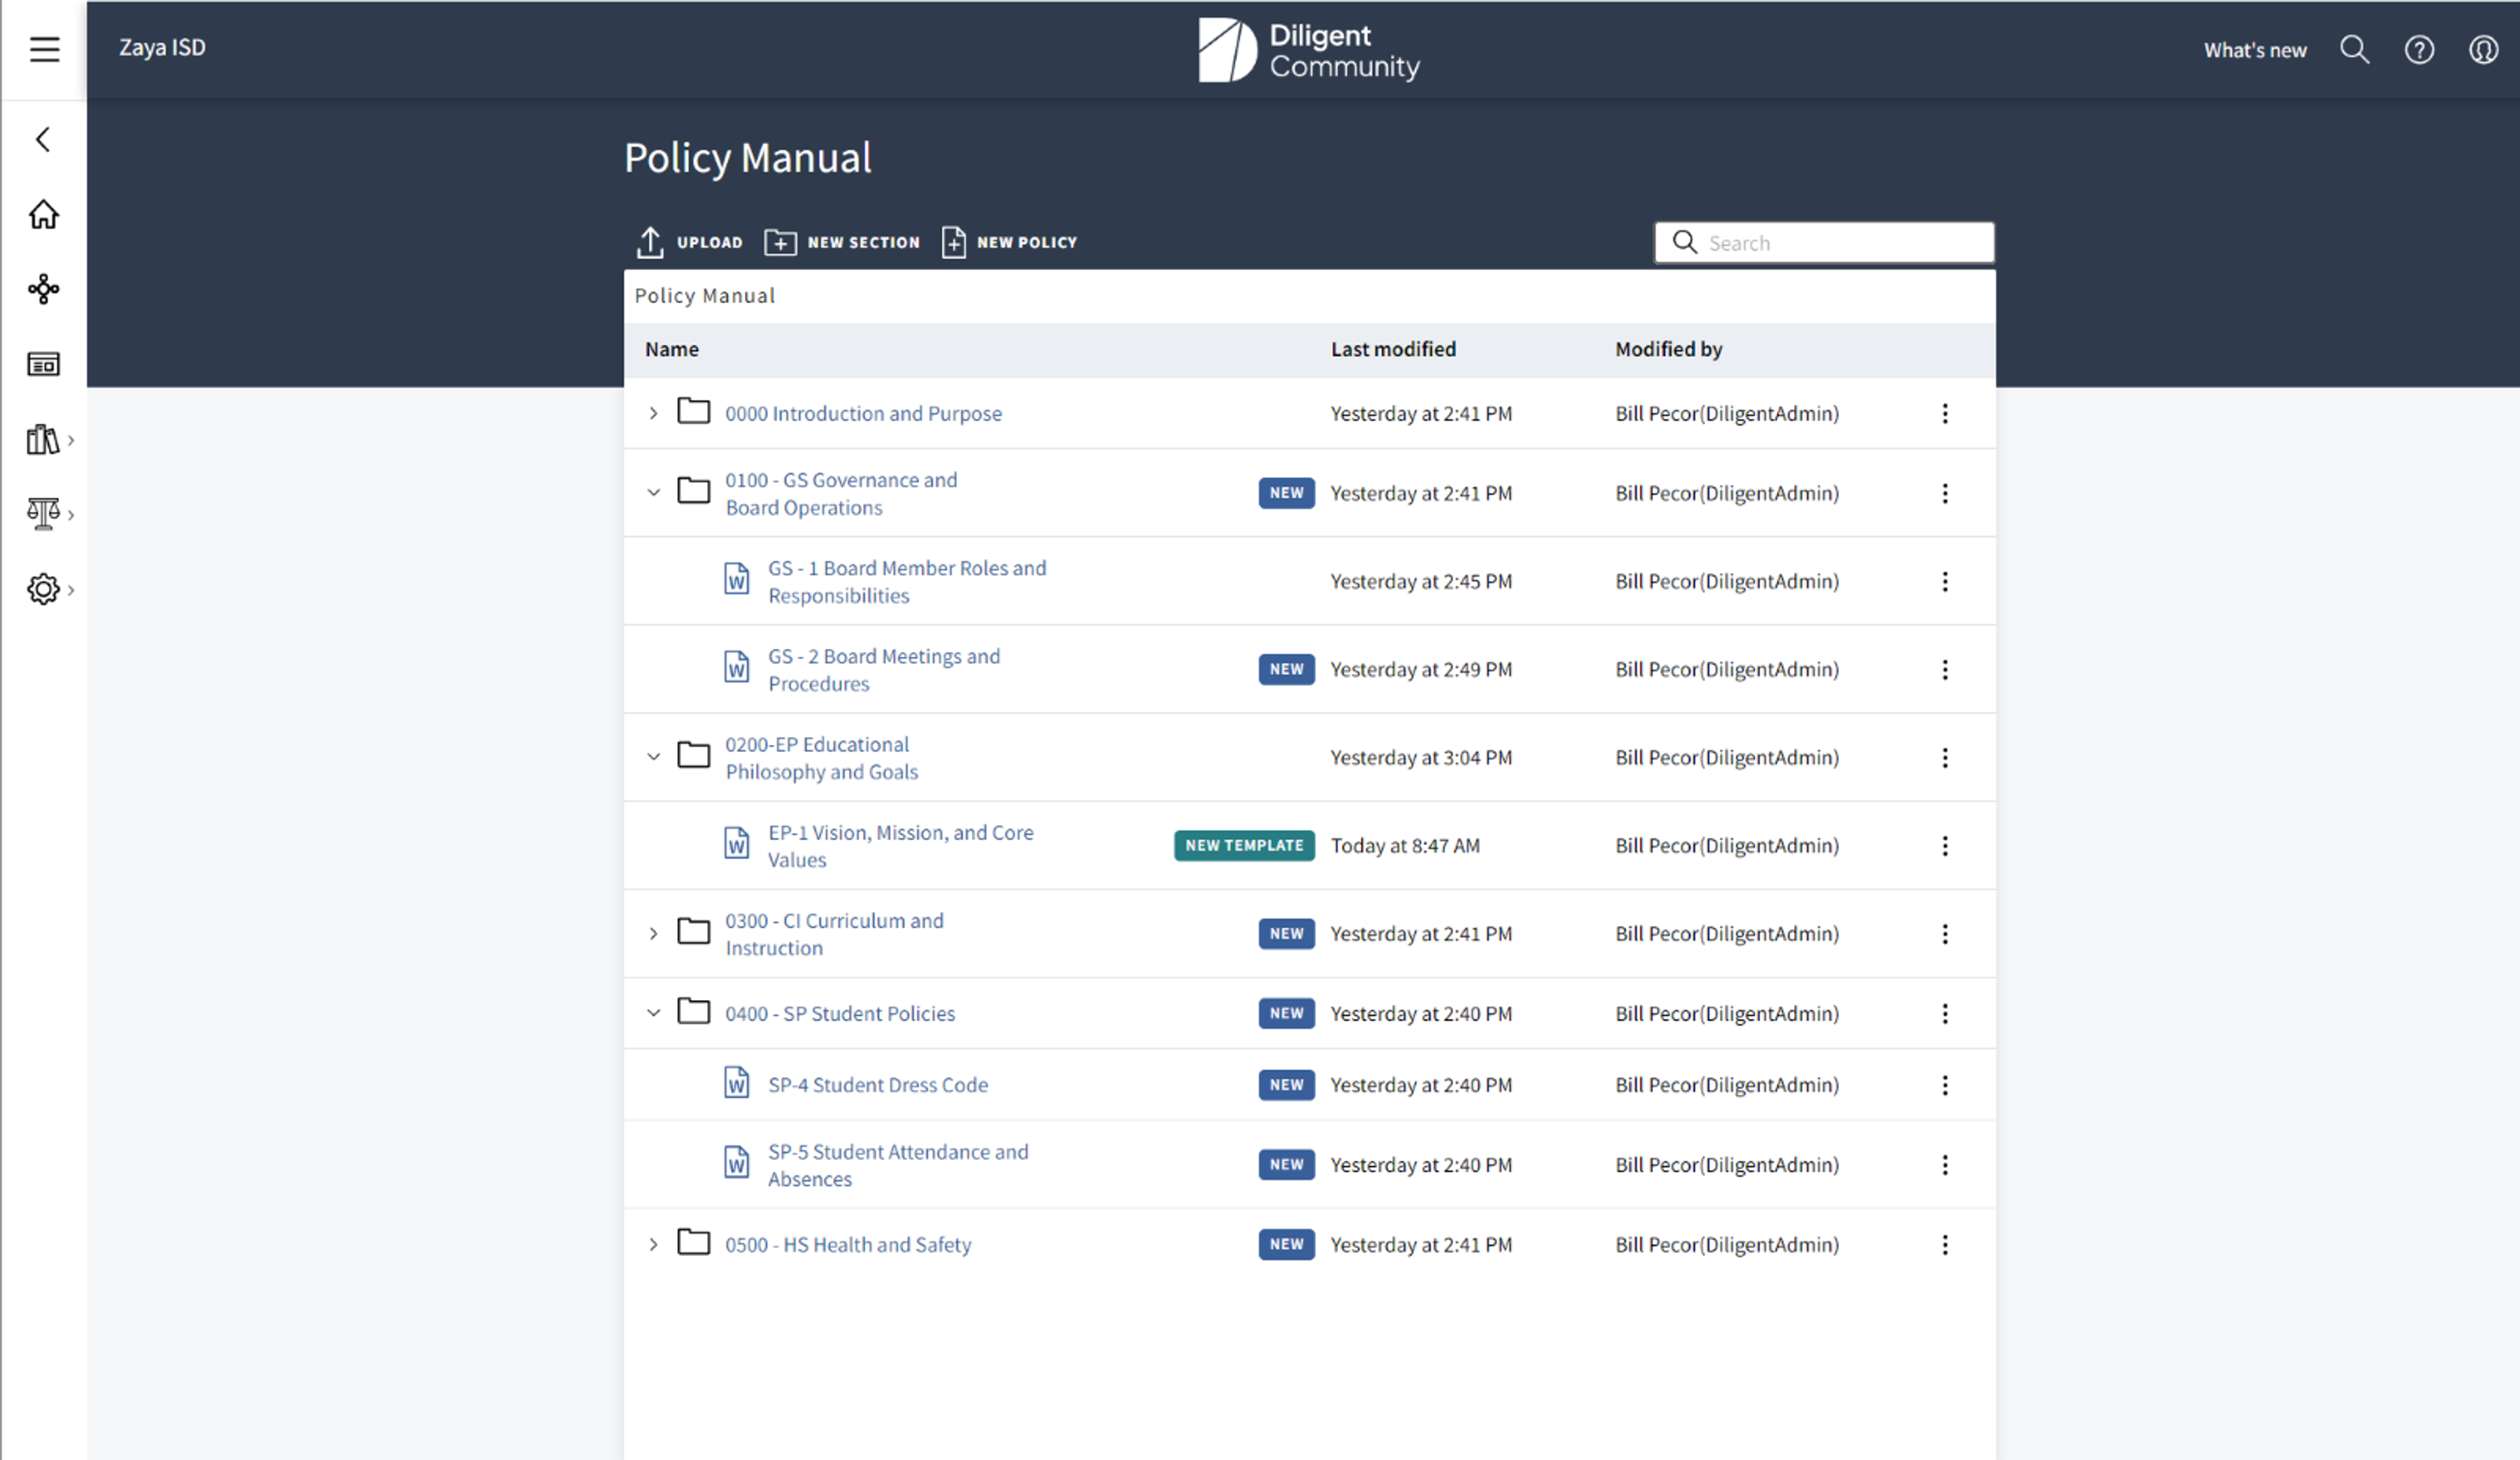Open GS - 2 Board Meetings and Procedures

click(883, 669)
